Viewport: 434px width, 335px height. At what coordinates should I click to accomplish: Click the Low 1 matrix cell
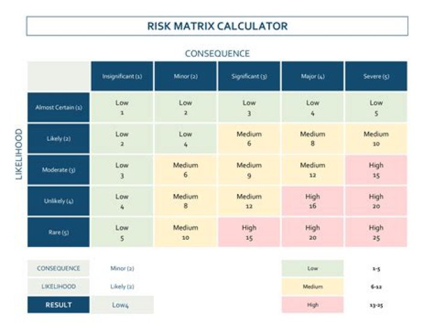click(x=122, y=108)
